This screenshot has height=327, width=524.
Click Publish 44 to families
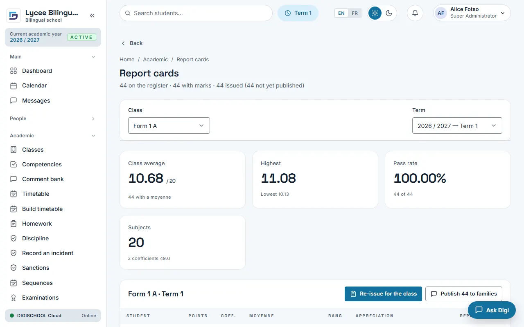coord(464,293)
